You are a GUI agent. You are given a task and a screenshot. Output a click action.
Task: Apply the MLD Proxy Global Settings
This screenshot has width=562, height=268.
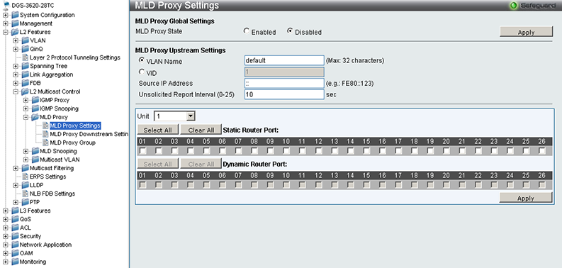526,32
